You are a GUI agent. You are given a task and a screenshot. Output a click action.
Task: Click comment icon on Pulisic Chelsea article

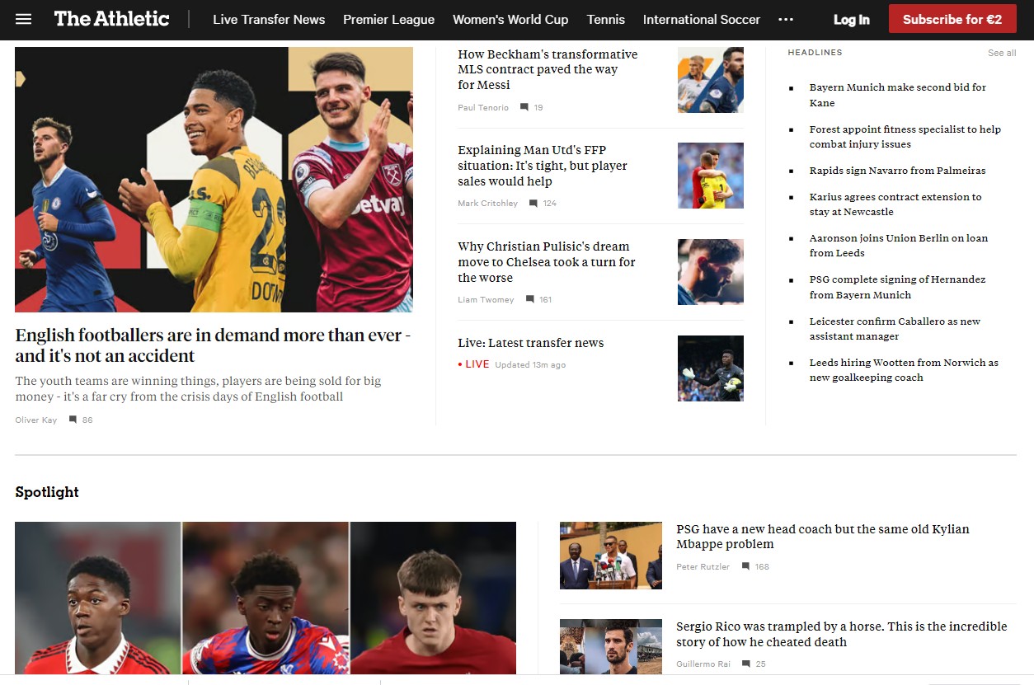[529, 300]
